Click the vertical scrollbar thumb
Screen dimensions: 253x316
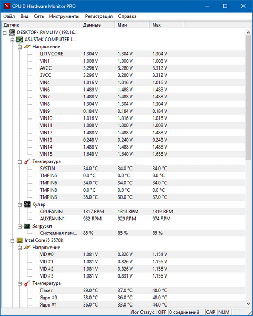248,97
